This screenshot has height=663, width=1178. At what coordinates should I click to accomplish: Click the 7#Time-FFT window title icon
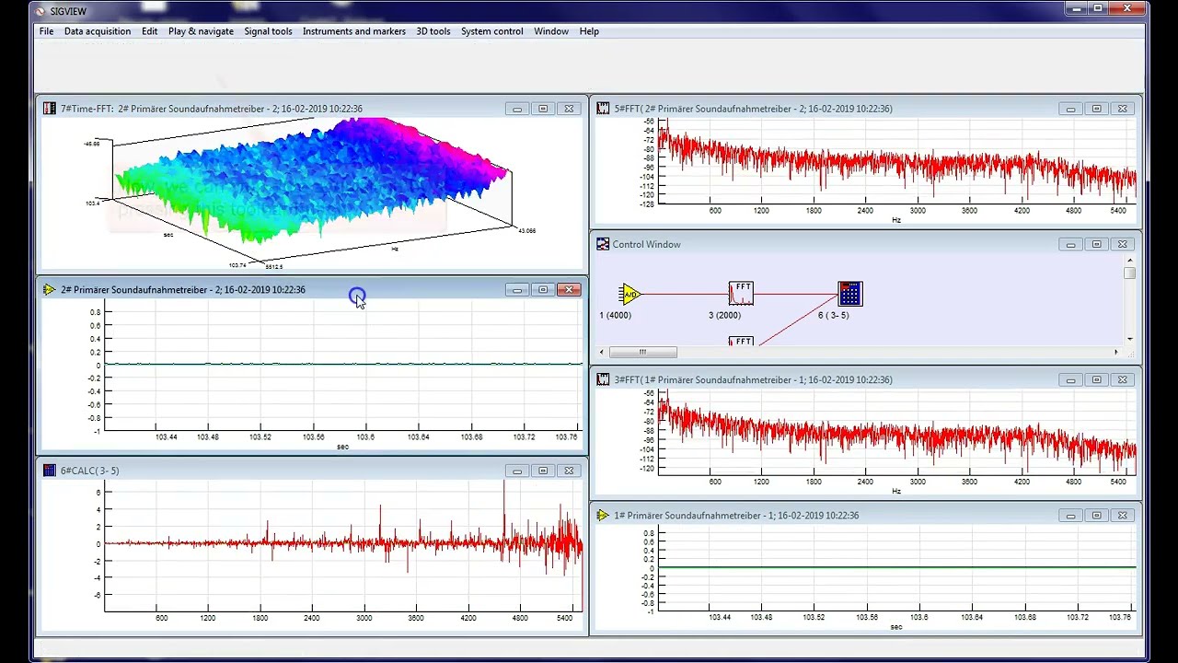coord(50,109)
